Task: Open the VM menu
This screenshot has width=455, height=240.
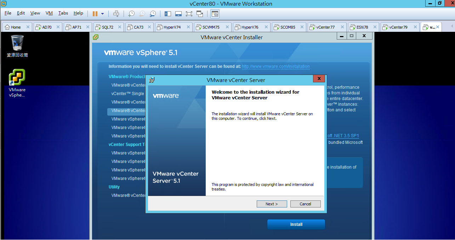Action: (x=49, y=13)
